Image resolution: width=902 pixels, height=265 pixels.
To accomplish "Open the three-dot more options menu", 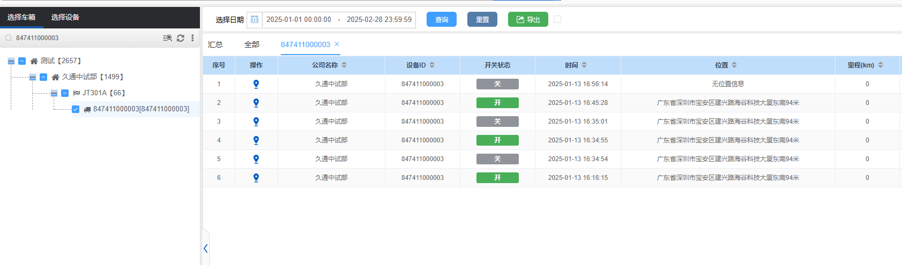I will pyautogui.click(x=192, y=38).
